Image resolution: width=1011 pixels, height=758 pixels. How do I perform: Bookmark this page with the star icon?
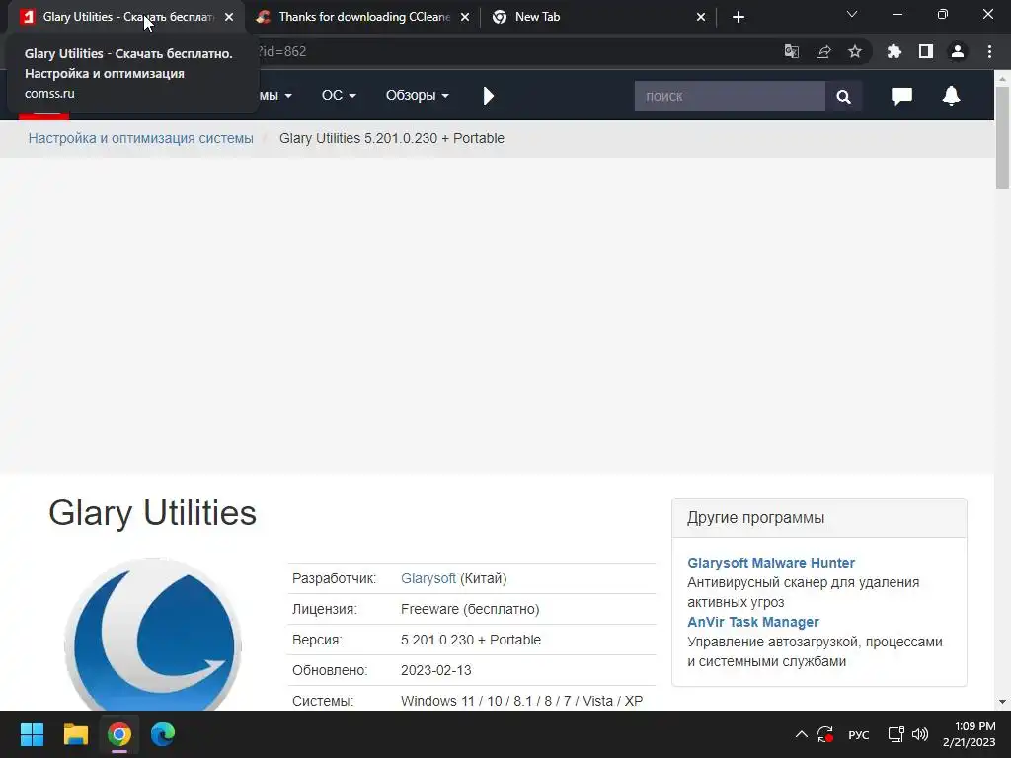(x=855, y=51)
